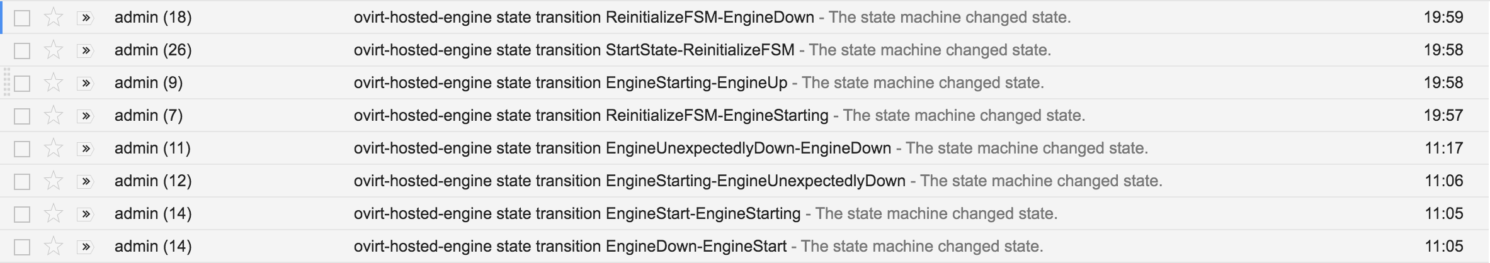Image resolution: width=1490 pixels, height=263 pixels.
Task: Click sender admin (26) conversation
Action: 153,50
